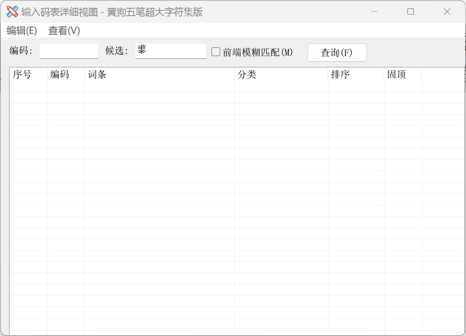This screenshot has width=466, height=336.
Task: Open the 编辑(E) menu
Action: coord(22,31)
